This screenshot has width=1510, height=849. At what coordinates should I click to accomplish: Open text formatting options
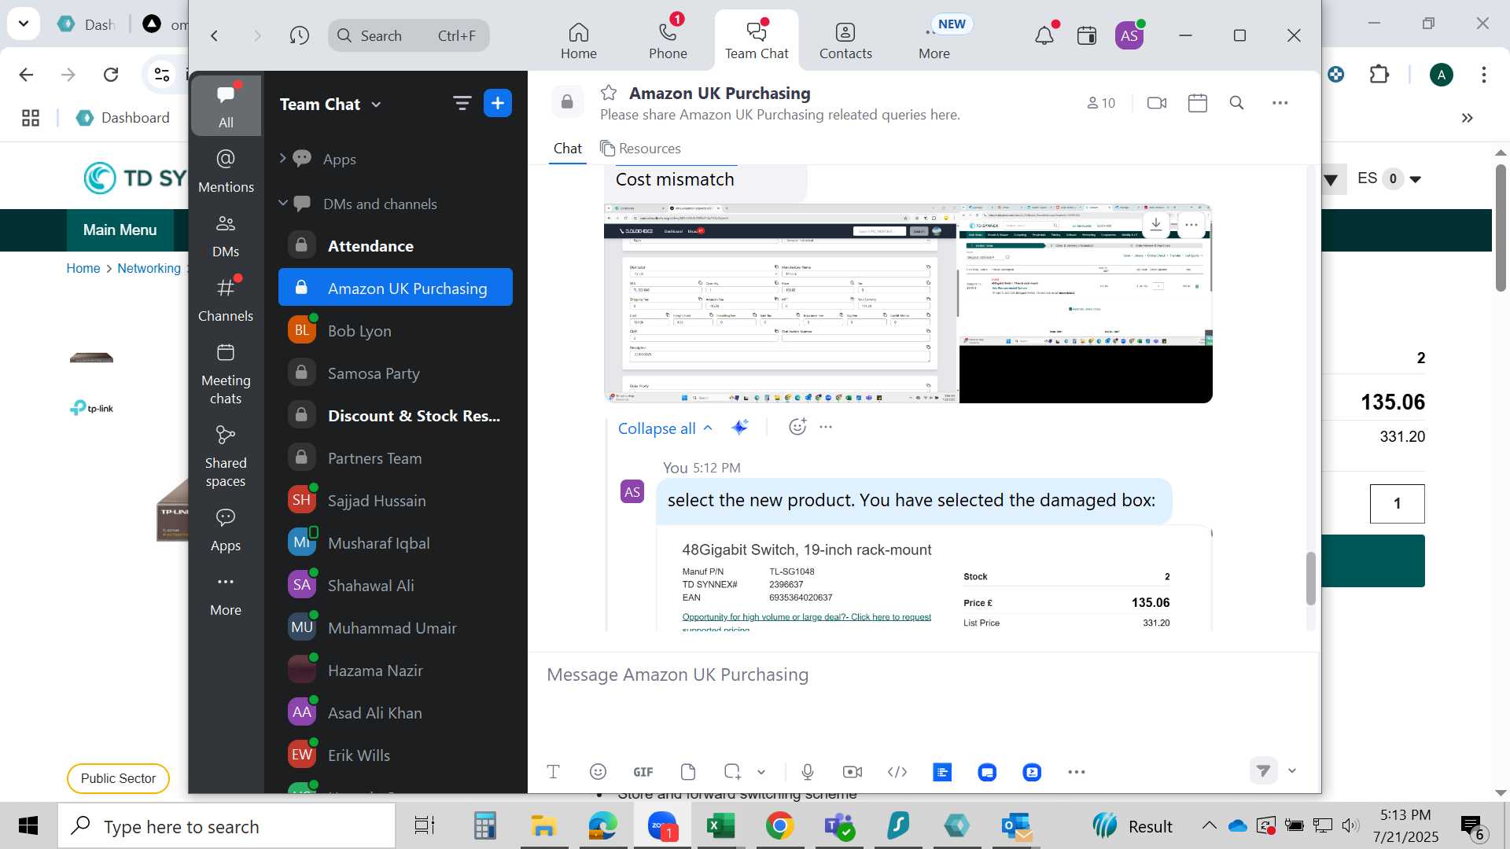[x=553, y=772]
